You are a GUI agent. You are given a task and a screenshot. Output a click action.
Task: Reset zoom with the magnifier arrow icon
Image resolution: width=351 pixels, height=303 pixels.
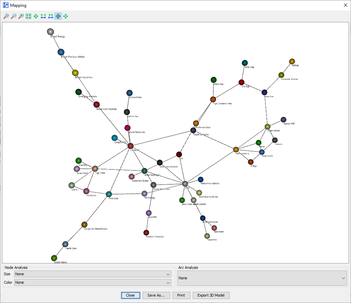[21, 16]
